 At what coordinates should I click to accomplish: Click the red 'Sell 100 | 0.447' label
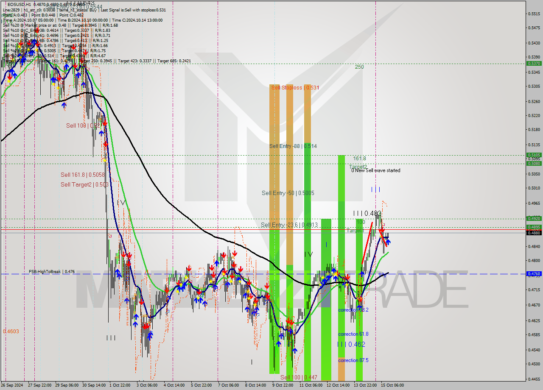(299, 377)
